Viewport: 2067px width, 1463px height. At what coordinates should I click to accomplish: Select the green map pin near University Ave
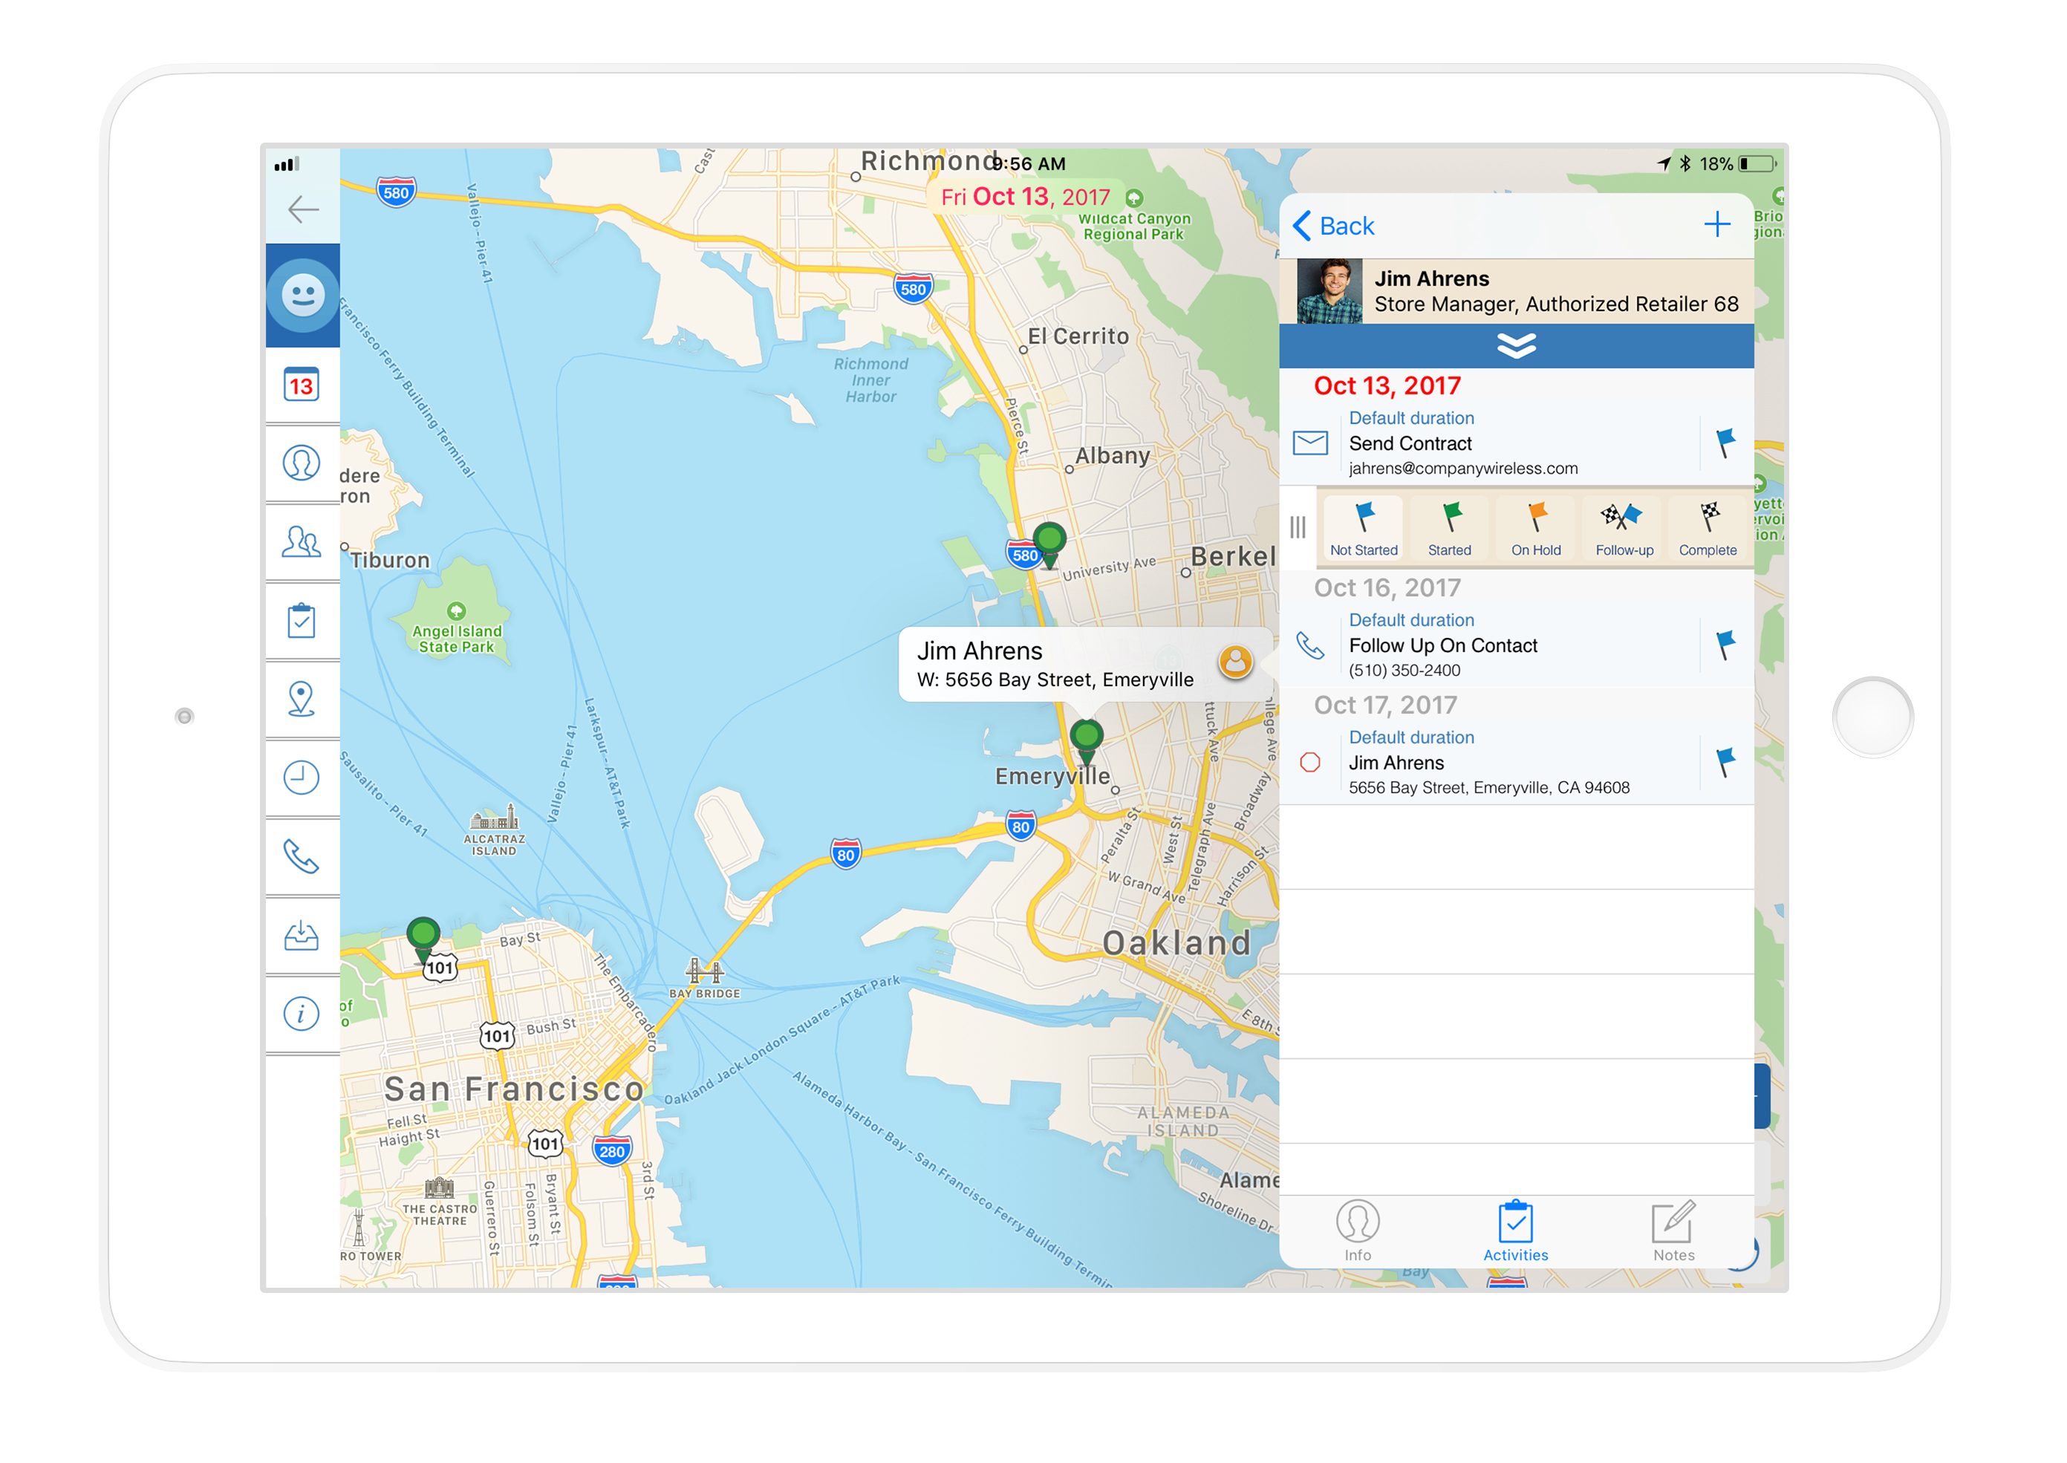click(x=1049, y=545)
